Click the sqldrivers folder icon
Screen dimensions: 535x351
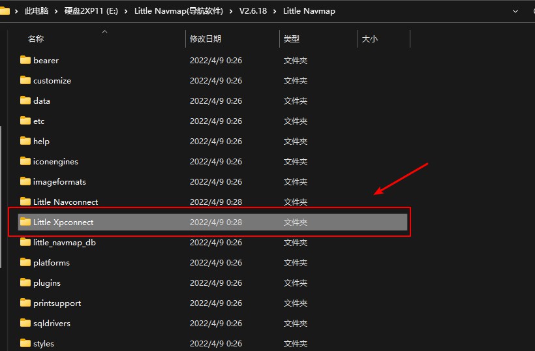[x=25, y=323]
